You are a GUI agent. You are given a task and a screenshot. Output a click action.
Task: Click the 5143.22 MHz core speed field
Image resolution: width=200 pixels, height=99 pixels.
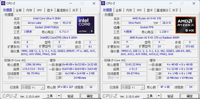pos(133,64)
